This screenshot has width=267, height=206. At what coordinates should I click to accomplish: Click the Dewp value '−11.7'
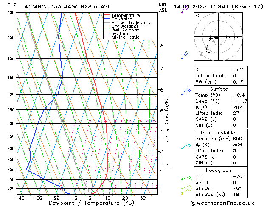pos(240,101)
